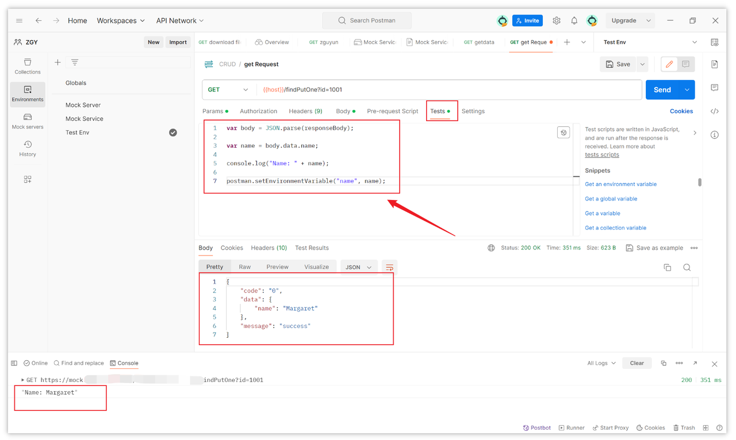The image size is (736, 440).
Task: Open Mock servers in the sidebar
Action: [x=28, y=121]
